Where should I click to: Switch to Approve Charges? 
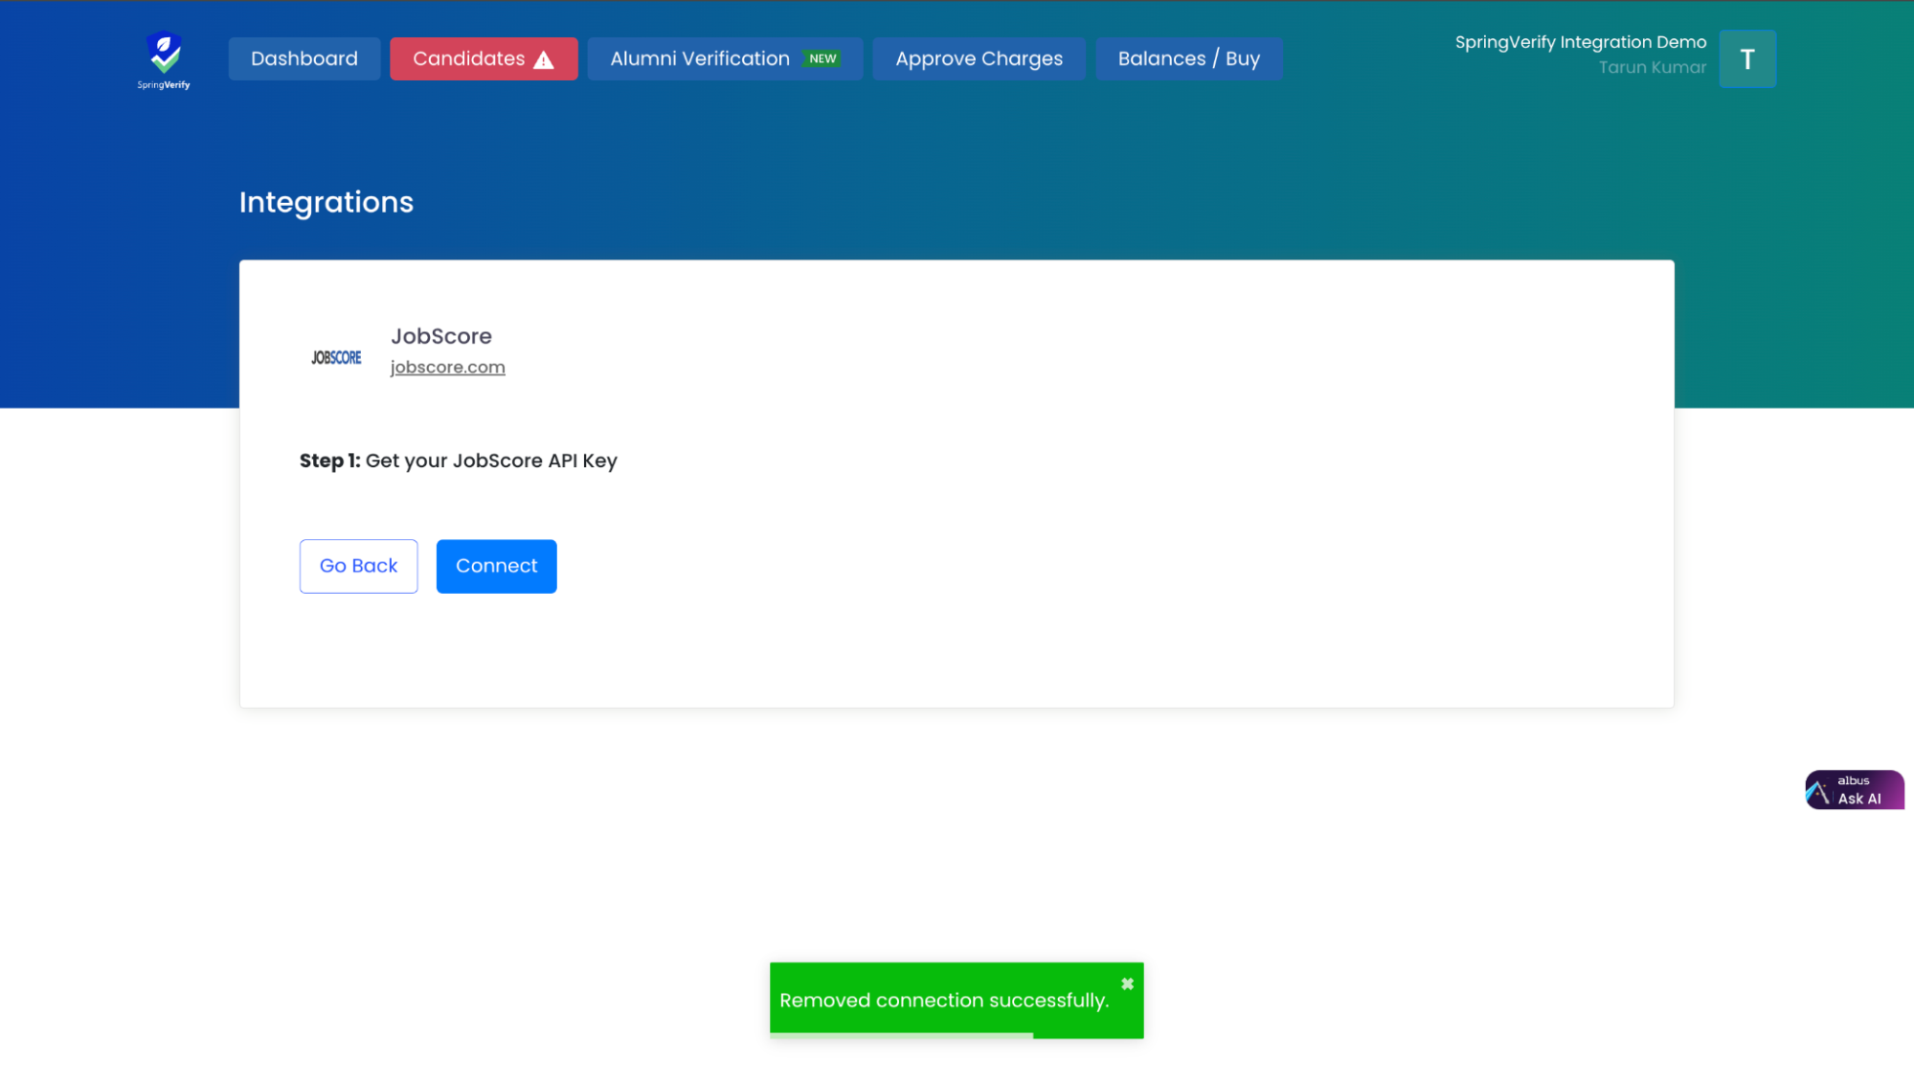[979, 58]
